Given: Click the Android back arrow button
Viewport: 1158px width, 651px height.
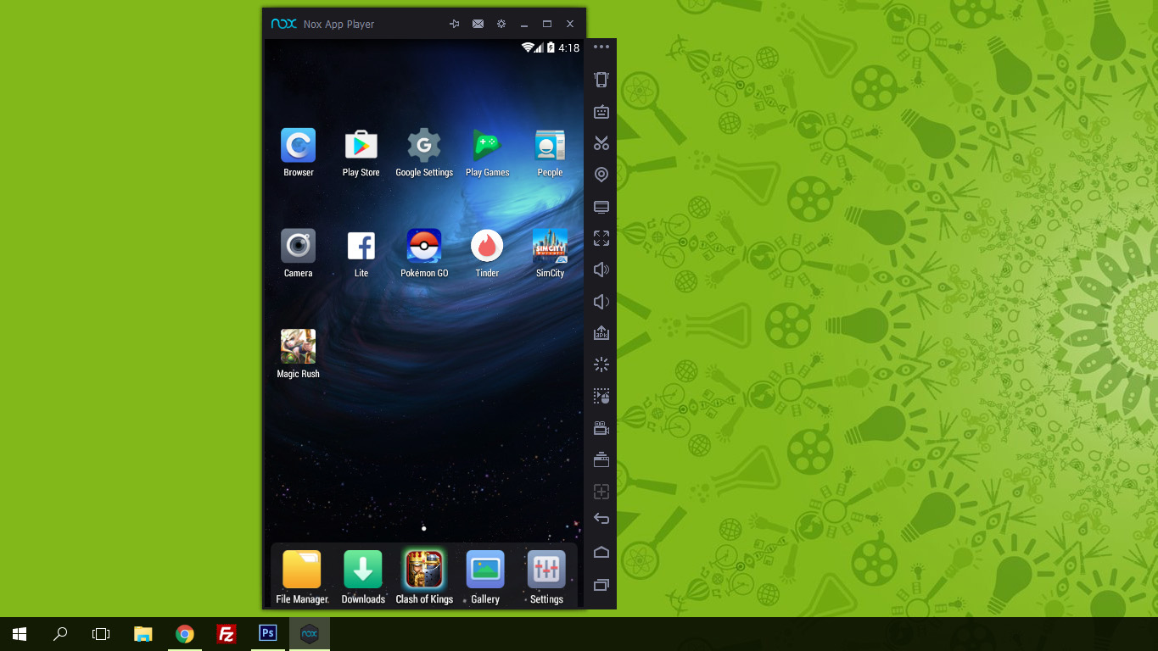Looking at the screenshot, I should tap(601, 519).
